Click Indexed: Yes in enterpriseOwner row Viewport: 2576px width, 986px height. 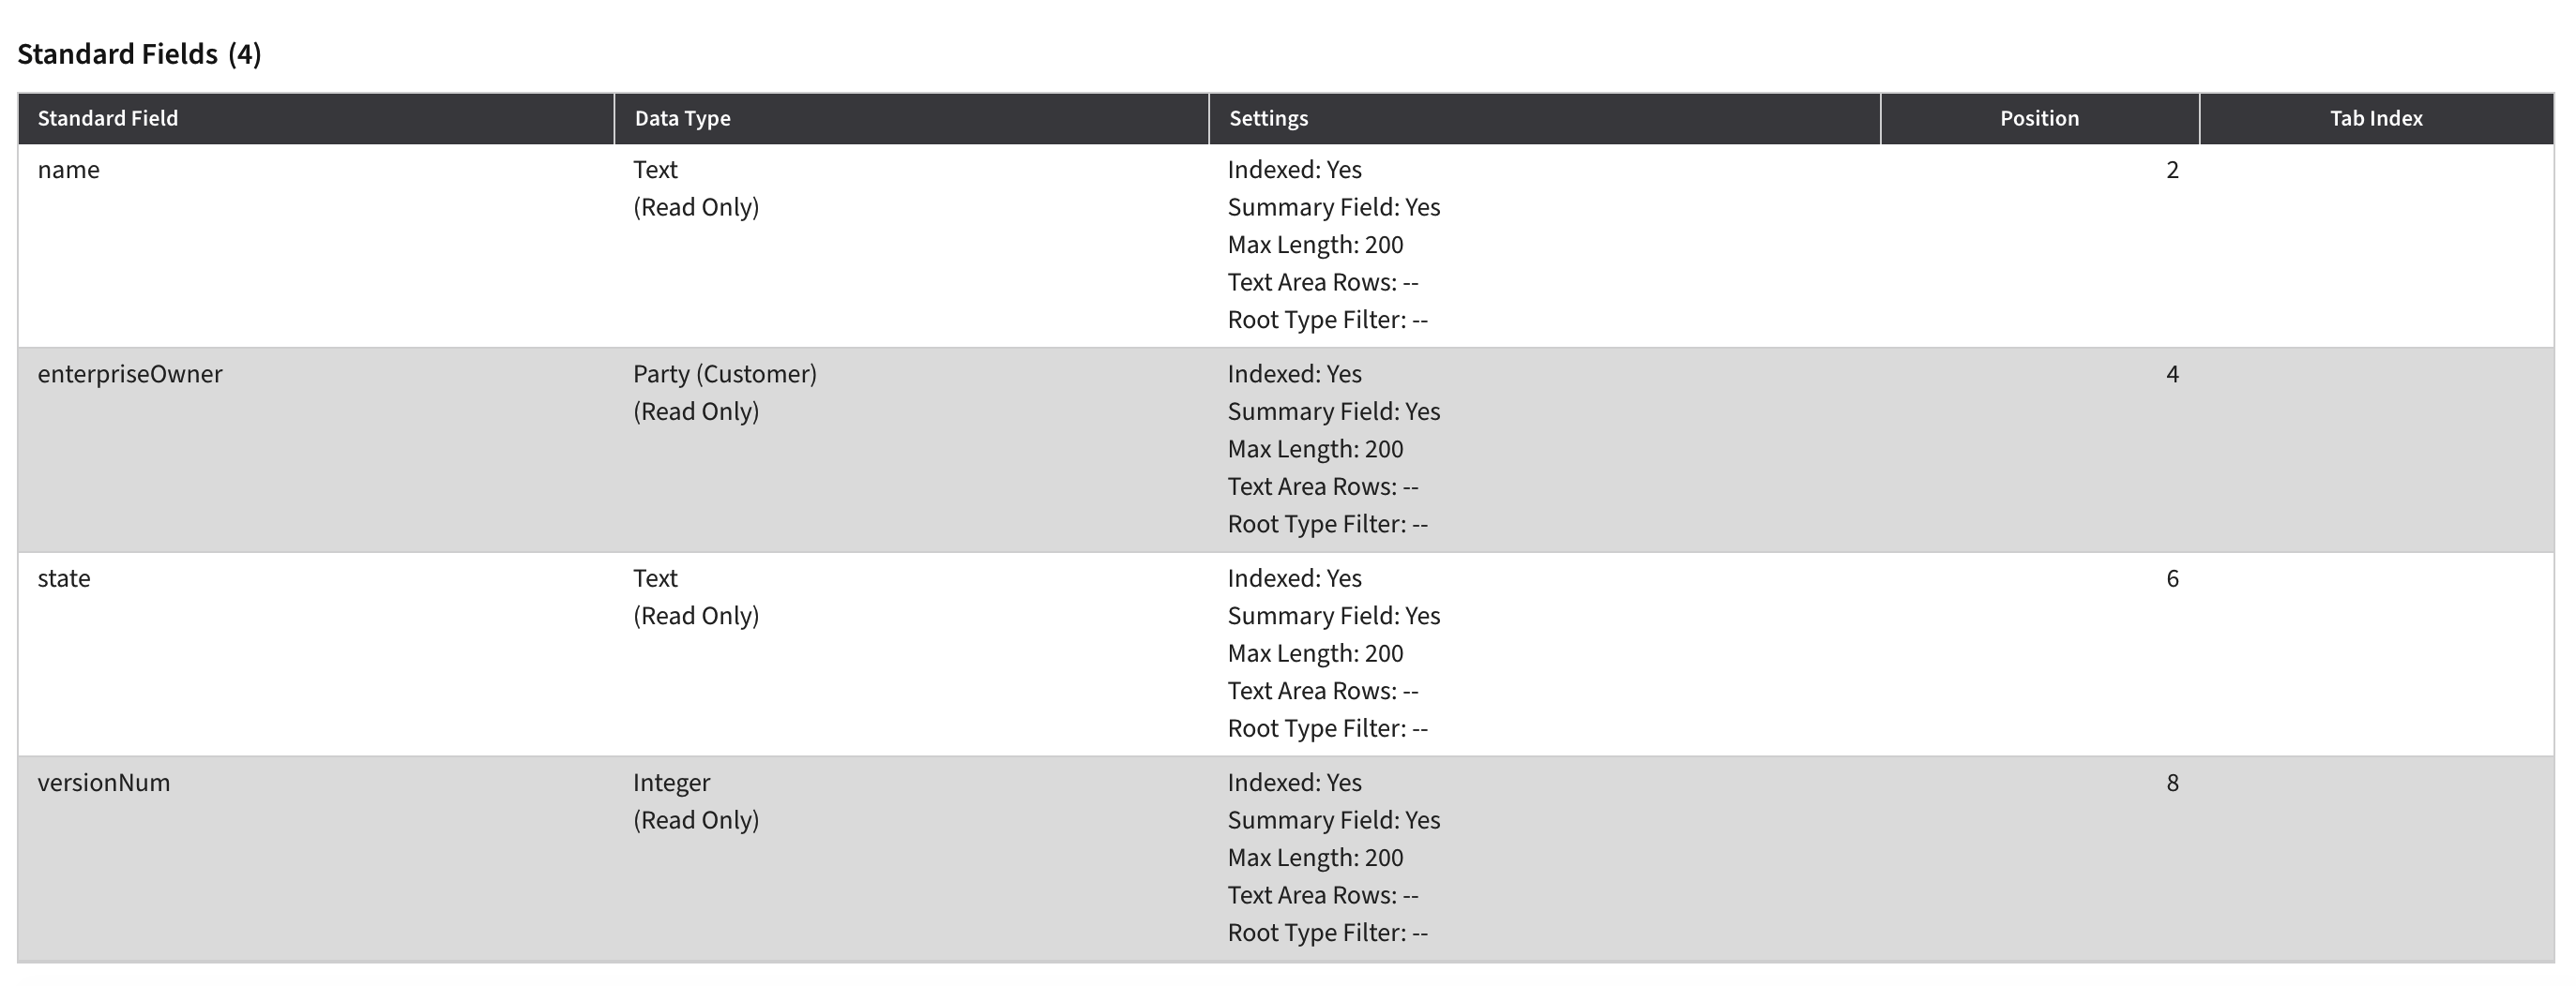[x=1294, y=375]
